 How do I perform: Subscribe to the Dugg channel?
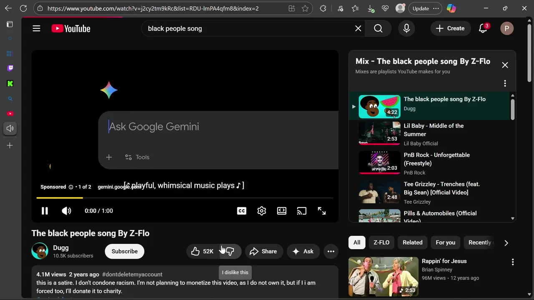(124, 251)
